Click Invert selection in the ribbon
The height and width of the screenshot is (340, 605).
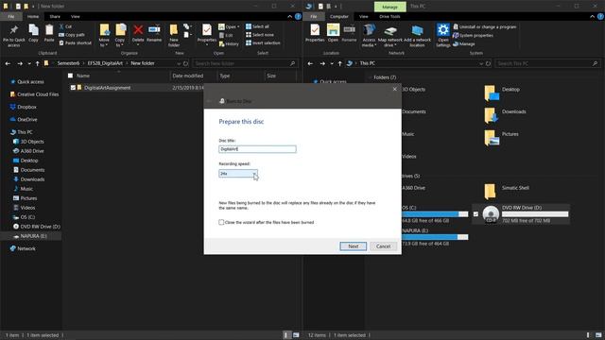tap(263, 42)
